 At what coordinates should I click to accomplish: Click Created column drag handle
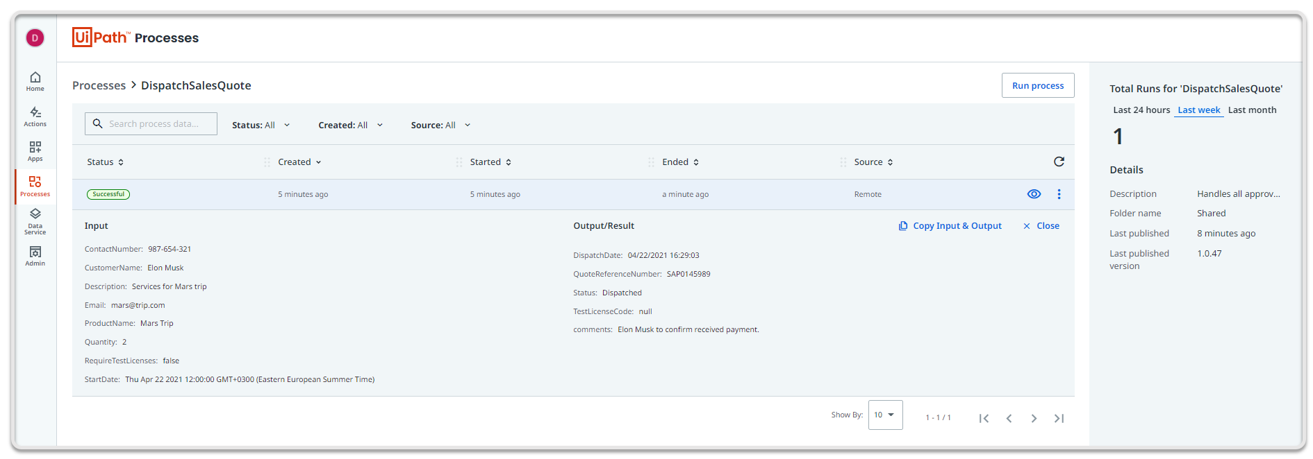[267, 162]
